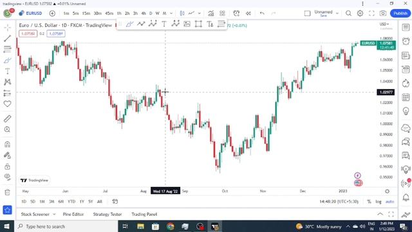Choose the line style option in the floating toolbar
412x232 pixels.
pyautogui.click(x=221, y=24)
